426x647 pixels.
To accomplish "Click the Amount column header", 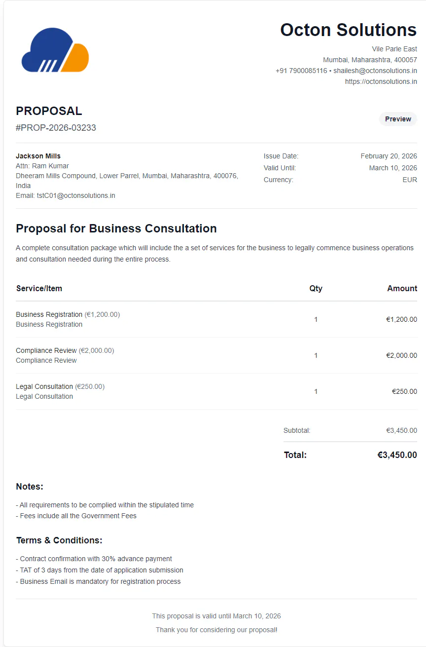I will [402, 288].
